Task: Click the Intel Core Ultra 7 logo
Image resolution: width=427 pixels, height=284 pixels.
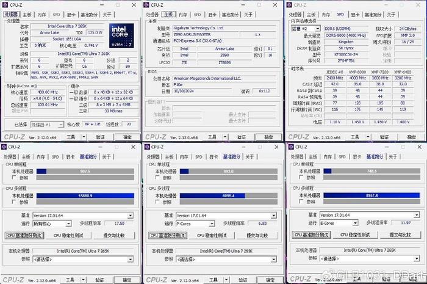Action: pos(121,35)
